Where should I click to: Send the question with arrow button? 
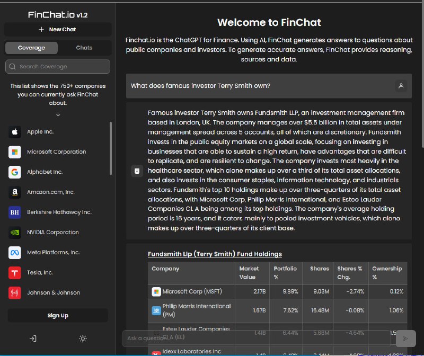point(405,339)
